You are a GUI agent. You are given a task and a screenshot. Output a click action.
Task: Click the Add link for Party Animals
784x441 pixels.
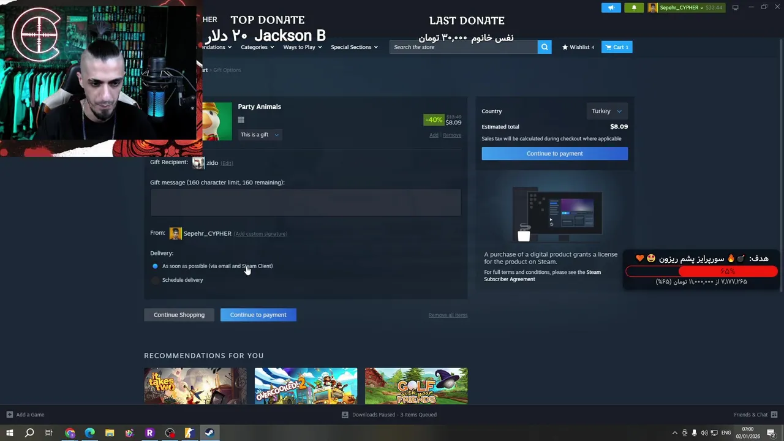point(434,135)
